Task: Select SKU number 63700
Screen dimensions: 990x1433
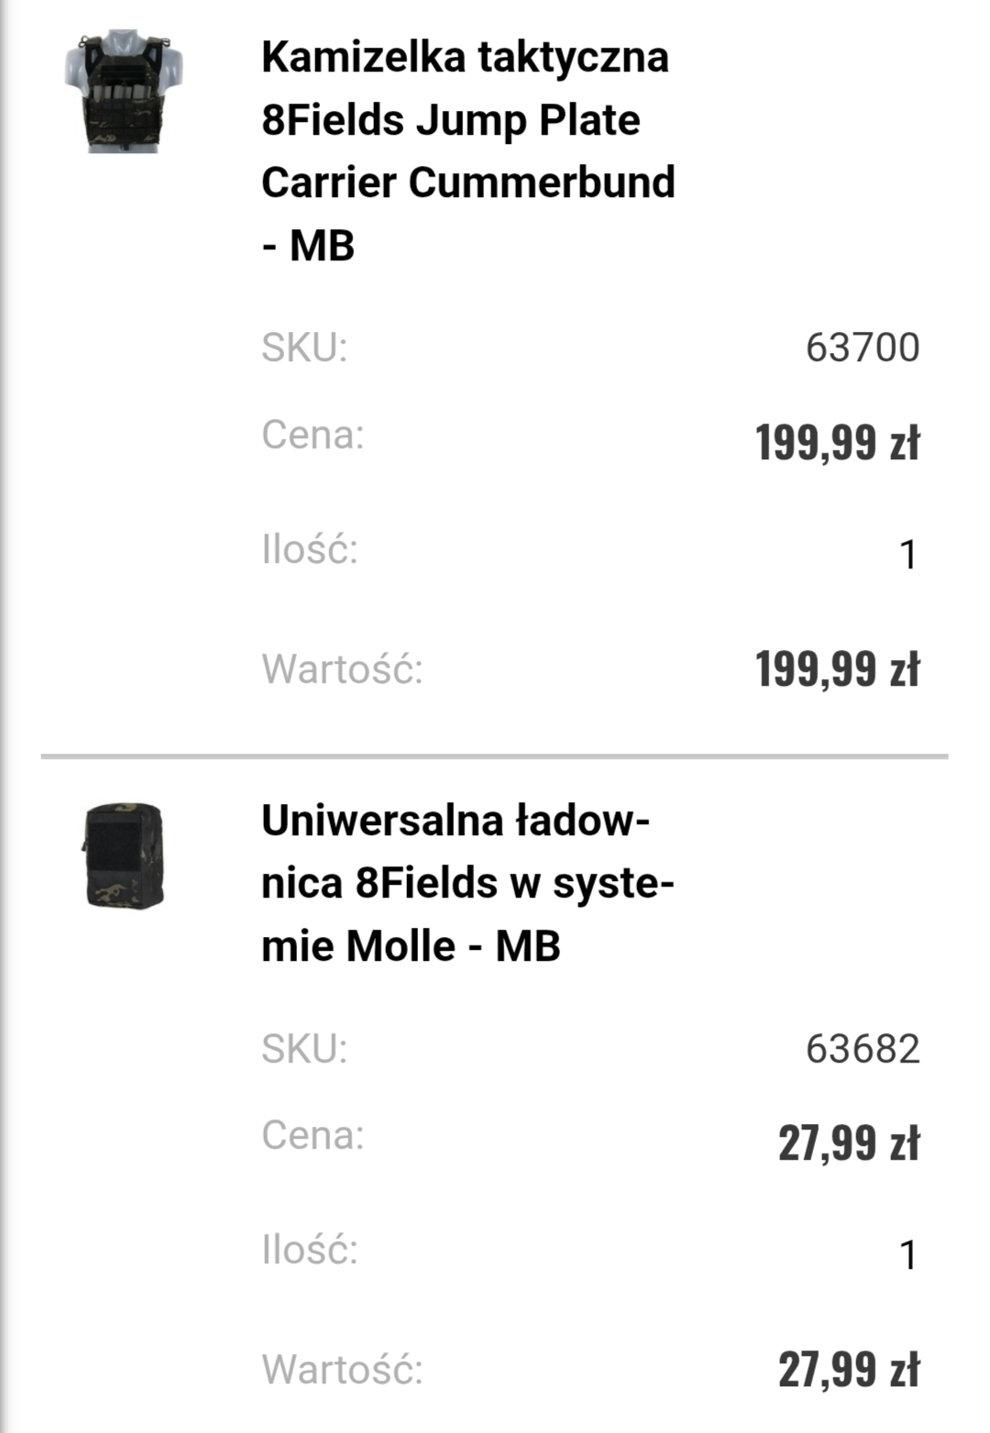Action: pyautogui.click(x=862, y=347)
